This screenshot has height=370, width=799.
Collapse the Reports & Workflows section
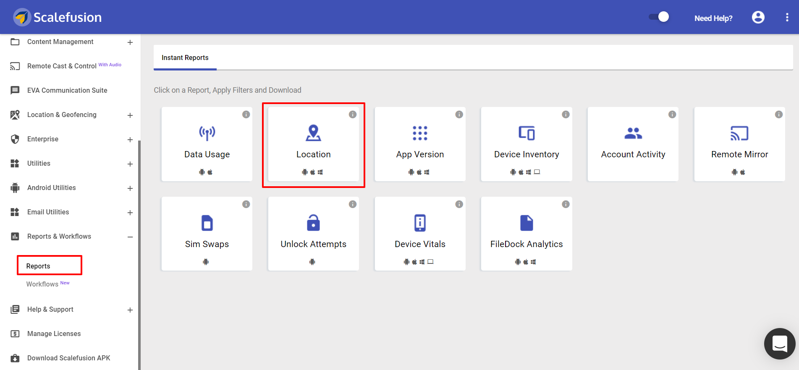(130, 237)
